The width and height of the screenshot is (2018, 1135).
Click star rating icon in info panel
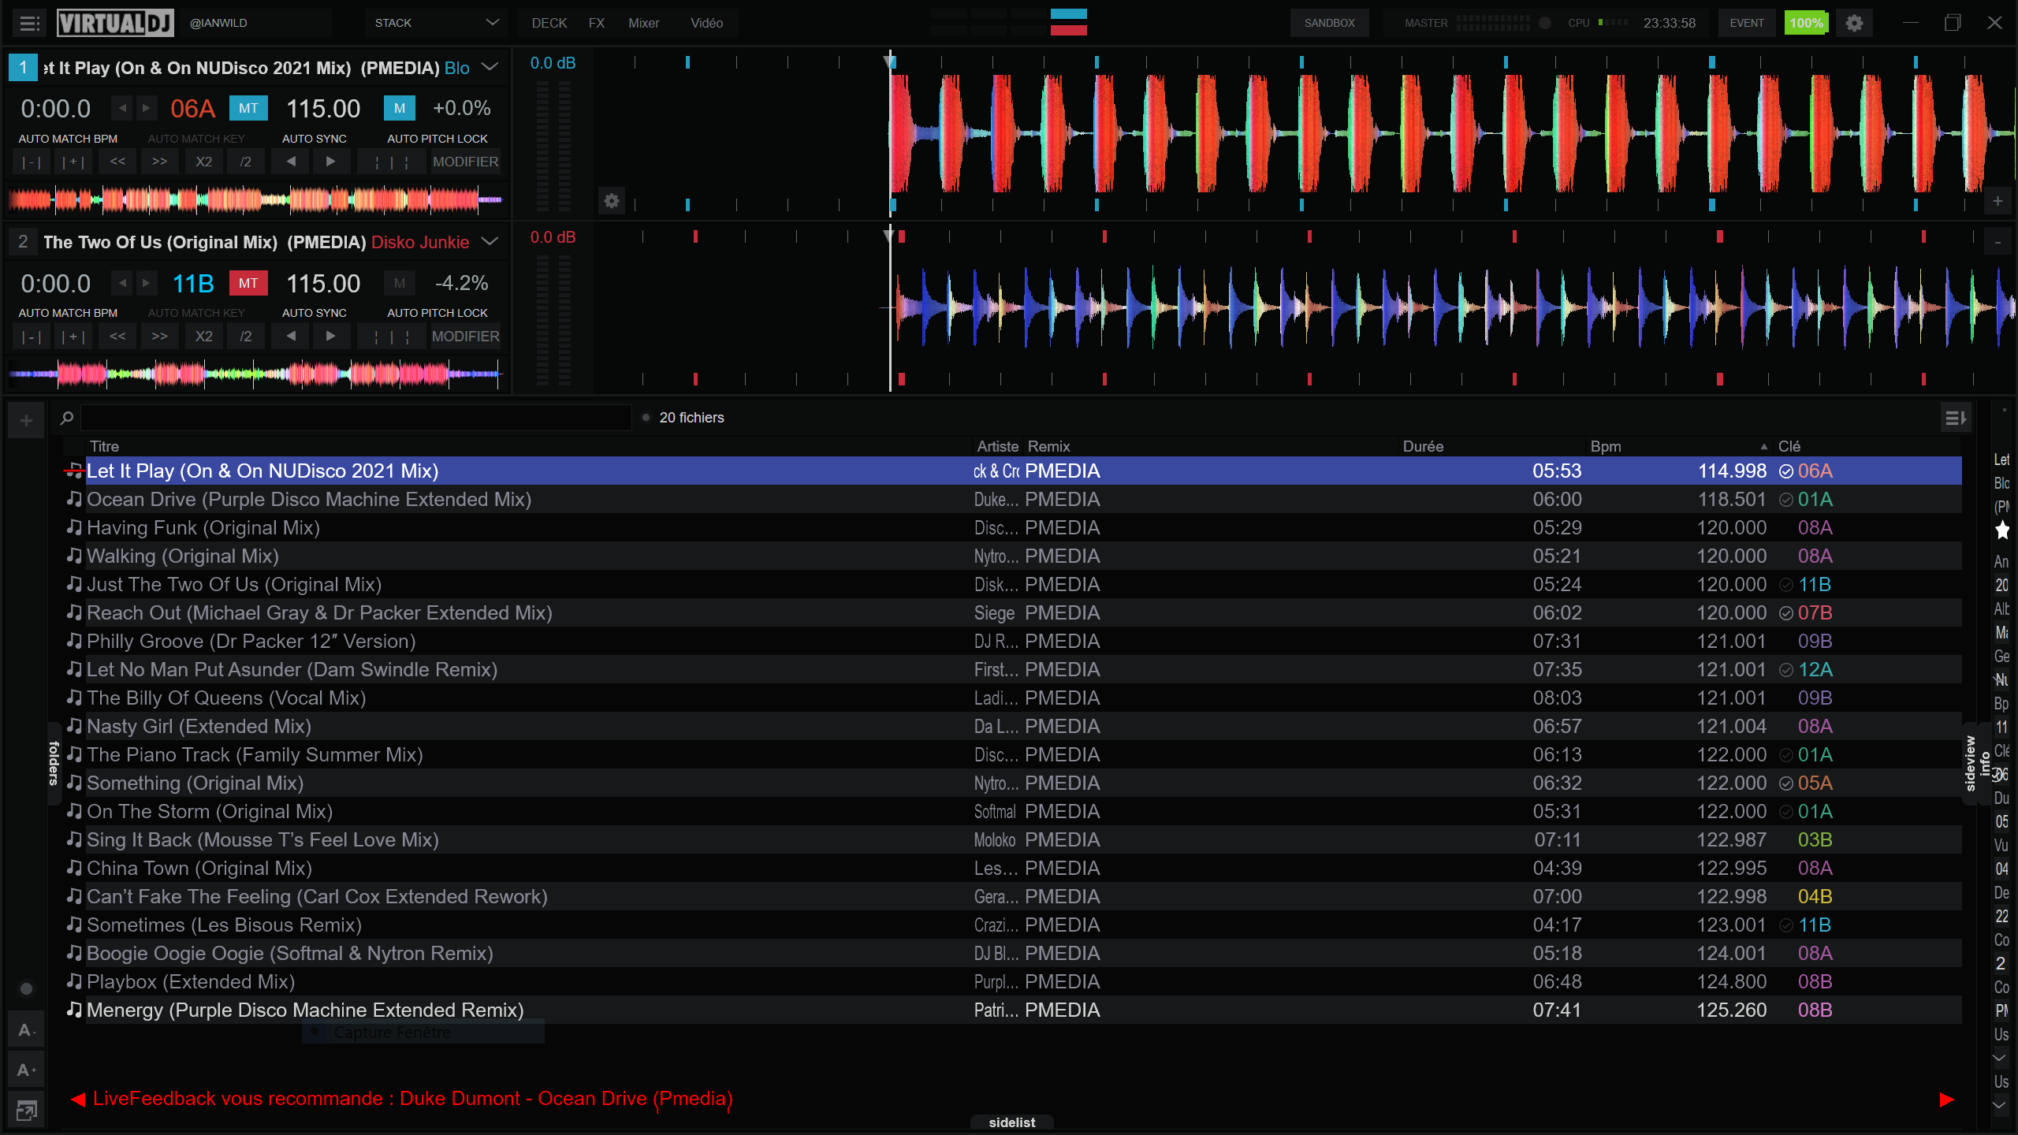(2002, 530)
